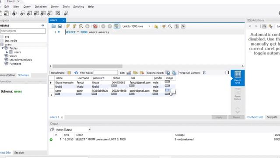Execute statement under cursor lightning icon

coord(74,26)
